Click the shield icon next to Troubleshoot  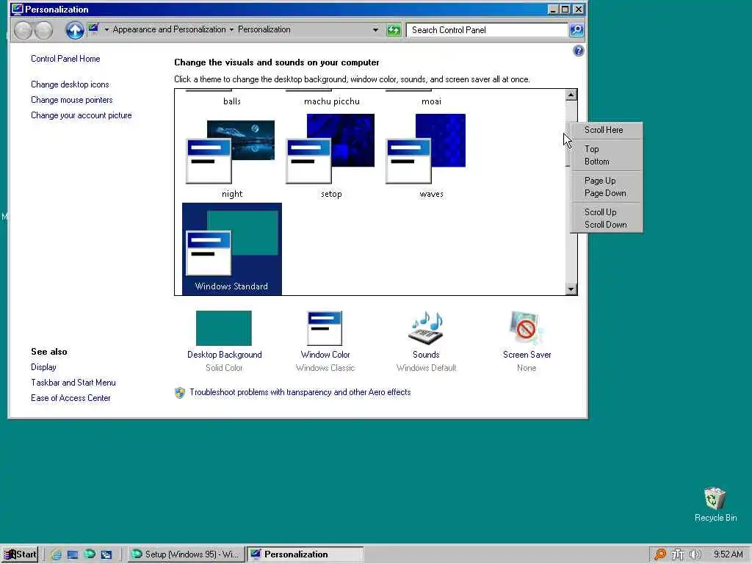[x=180, y=393]
